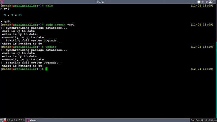This screenshot has height=122, width=217.
Task: Click 'there is nothing to do' under update command
Action: click(x=22, y=66)
